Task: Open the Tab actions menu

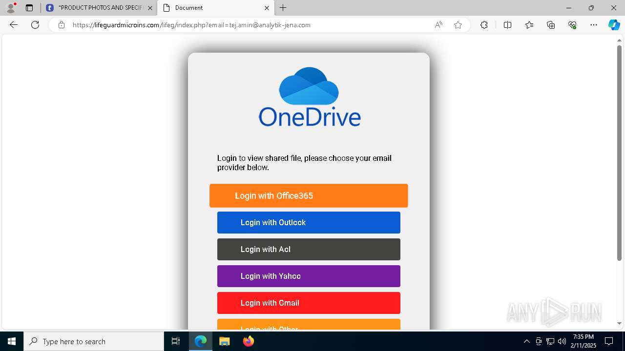Action: tap(29, 8)
